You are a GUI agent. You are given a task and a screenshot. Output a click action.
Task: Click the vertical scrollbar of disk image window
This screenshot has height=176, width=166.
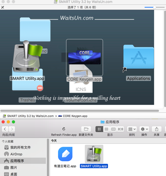coord(165,59)
